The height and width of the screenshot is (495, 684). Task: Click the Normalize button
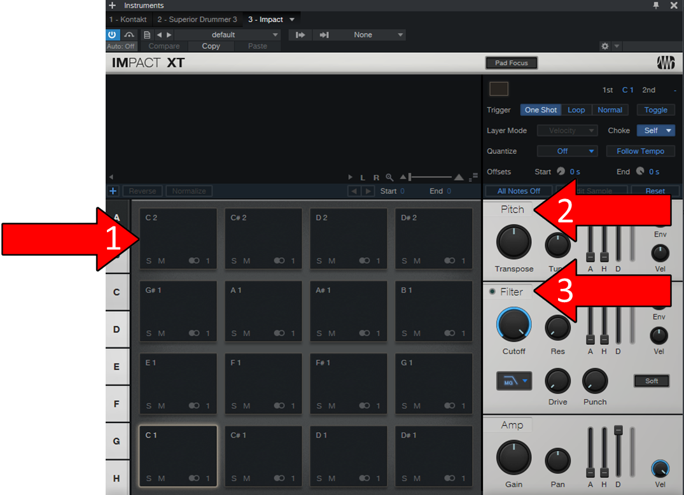(189, 191)
